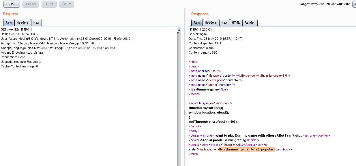Click the Go button
Screen dimensions: 356x166
click(x=12, y=4)
